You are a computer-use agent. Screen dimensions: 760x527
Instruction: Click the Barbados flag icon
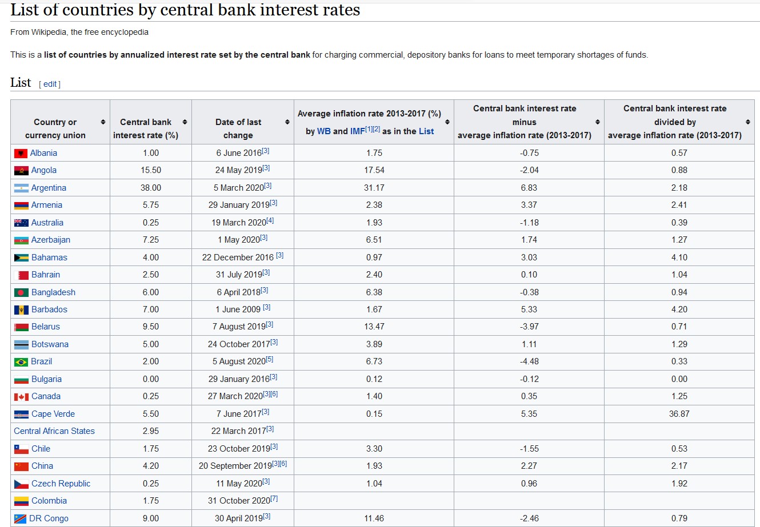click(x=21, y=310)
